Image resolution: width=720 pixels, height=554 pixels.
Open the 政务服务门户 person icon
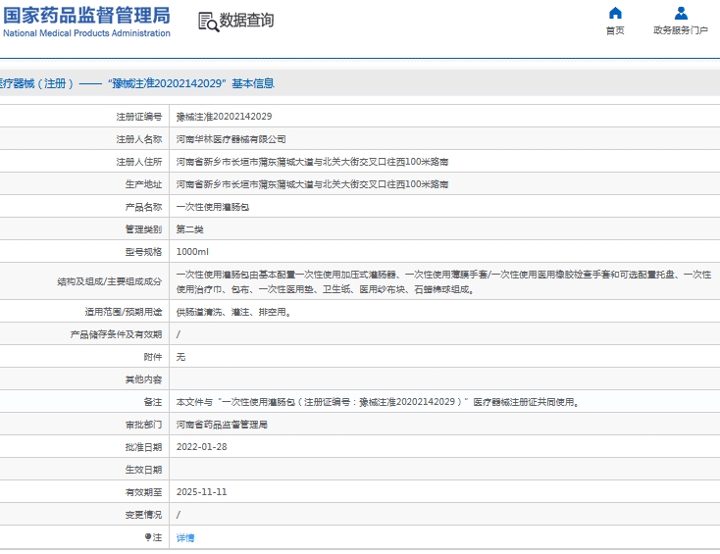pos(681,13)
